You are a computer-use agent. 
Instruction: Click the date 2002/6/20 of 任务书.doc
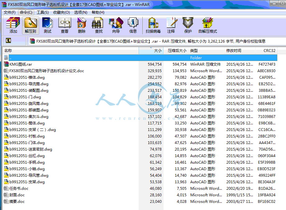tap(240, 188)
